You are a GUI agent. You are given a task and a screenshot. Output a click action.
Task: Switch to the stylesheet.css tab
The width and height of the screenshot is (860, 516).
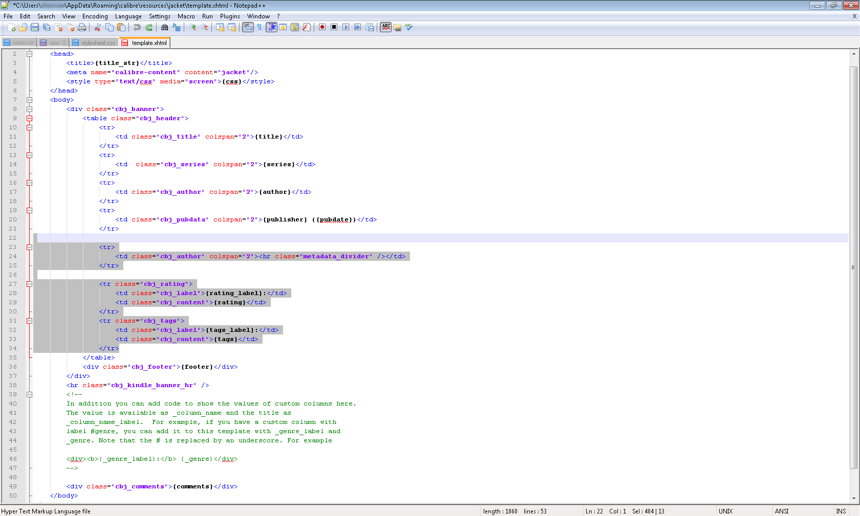[x=95, y=43]
